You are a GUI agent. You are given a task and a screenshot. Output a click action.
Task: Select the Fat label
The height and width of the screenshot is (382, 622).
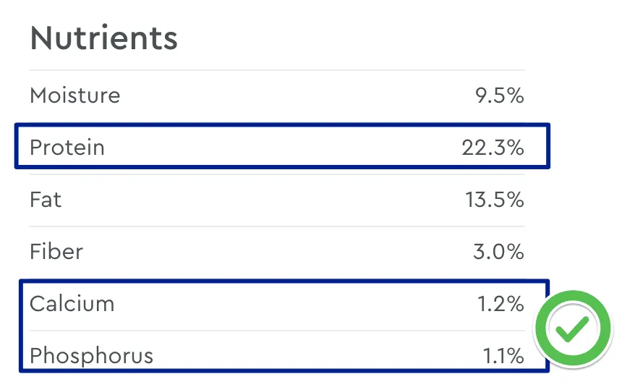(x=46, y=200)
